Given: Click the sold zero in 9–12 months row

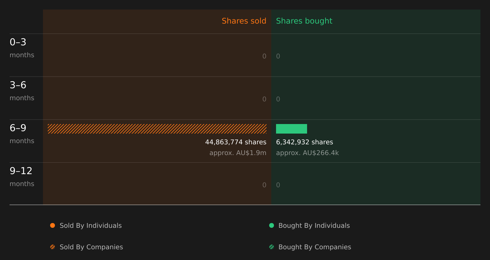Looking at the screenshot, I should 264,185.
